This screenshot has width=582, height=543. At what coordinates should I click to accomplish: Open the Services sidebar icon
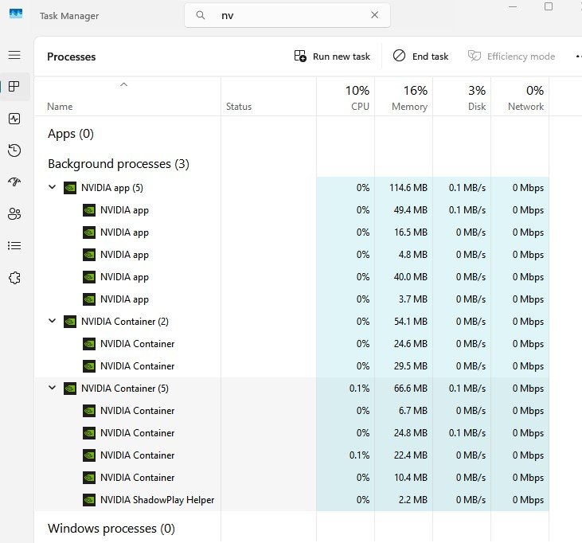click(x=14, y=278)
